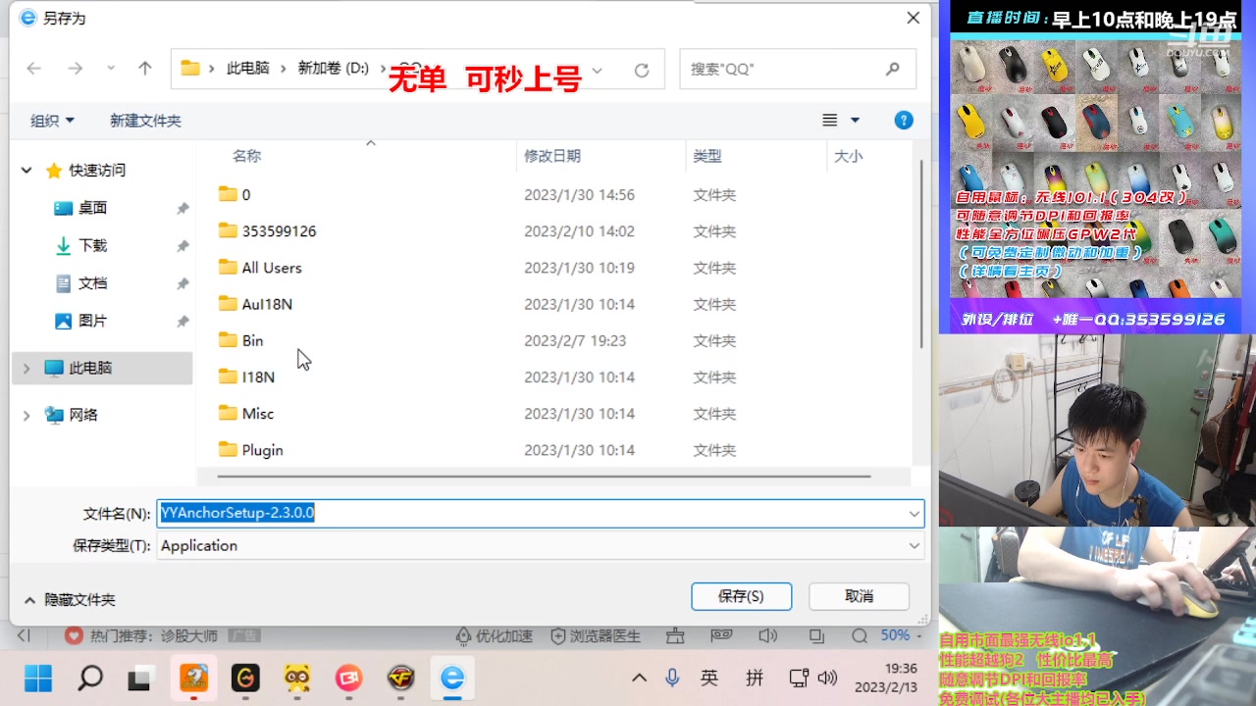Viewport: 1256px width, 706px height.
Task: Click the 取消 button
Action: (x=859, y=596)
